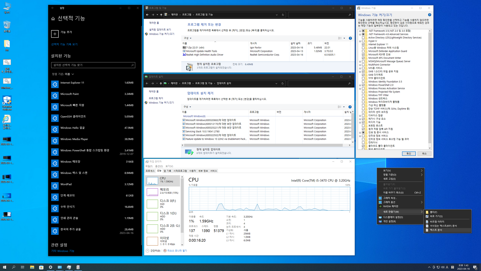
Task: Collapse Task Manager with 간단히(D) chevron
Action: (x=147, y=251)
